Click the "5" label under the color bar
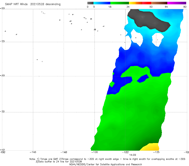The width and height of the screenshot is (189, 166). 94,7
